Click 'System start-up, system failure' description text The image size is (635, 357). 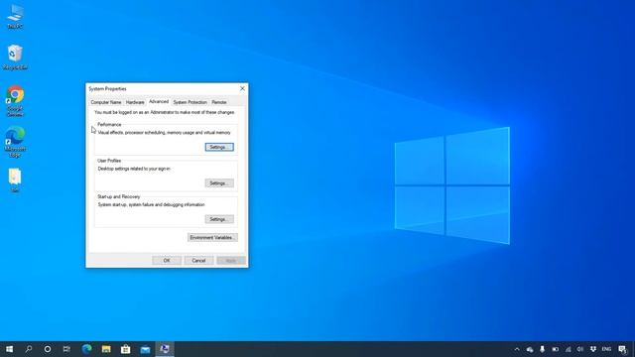(x=151, y=204)
